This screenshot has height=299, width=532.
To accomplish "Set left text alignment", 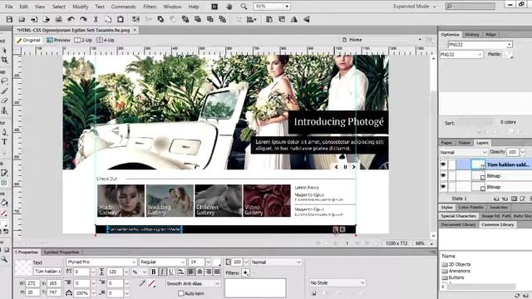I will (191, 272).
